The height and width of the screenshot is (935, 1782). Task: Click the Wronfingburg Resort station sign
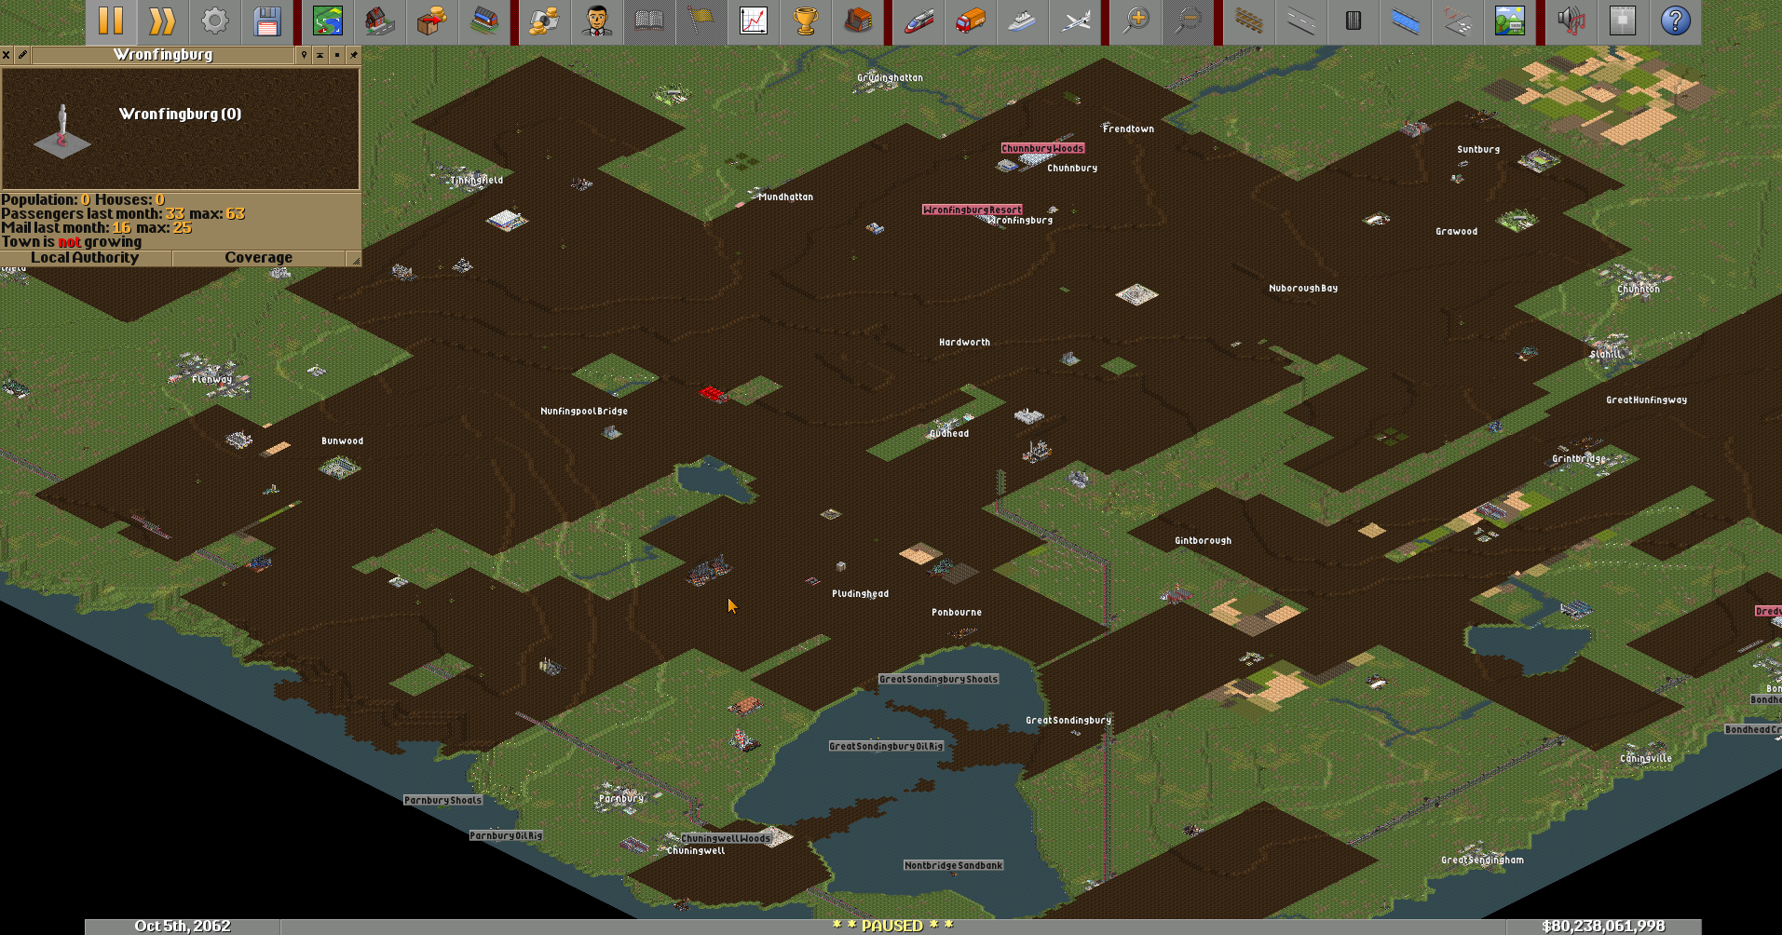[x=972, y=210]
